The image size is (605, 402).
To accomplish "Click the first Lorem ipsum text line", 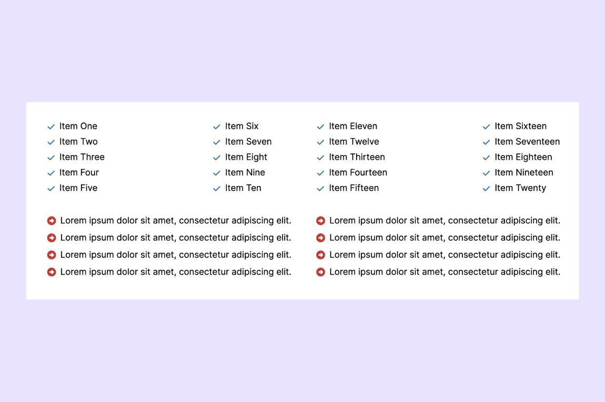I will point(176,220).
